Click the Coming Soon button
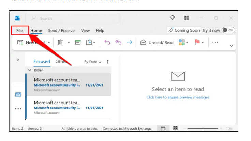Screen dimensions: 251x141 click(184, 30)
